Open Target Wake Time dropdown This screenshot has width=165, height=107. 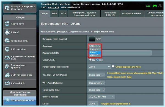pos(97,90)
